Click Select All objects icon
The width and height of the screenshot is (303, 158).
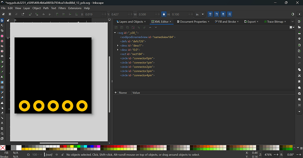[x=3, y=14]
